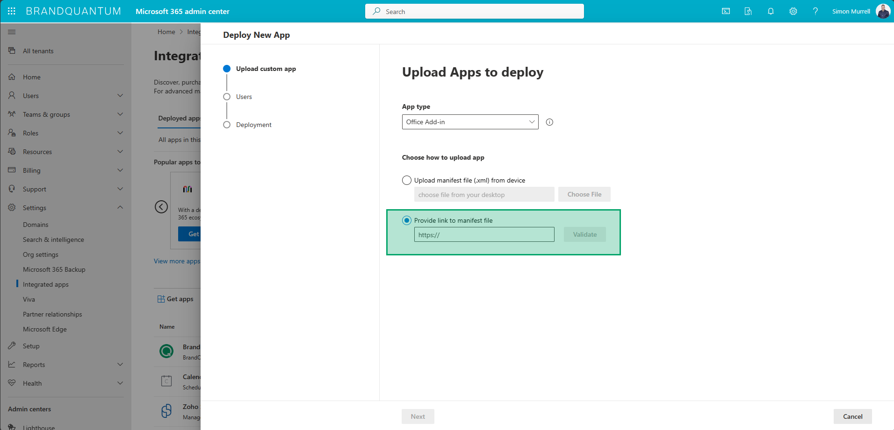Viewport: 894px width, 430px height.
Task: Open the settings gear in header
Action: 793,11
